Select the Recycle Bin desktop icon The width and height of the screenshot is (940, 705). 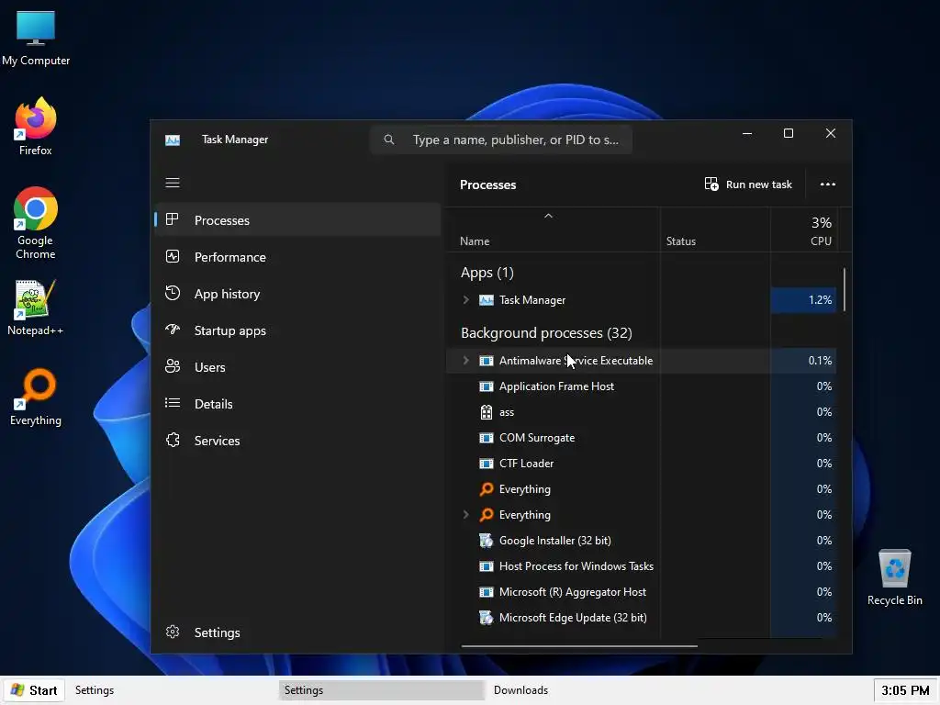coord(894,577)
